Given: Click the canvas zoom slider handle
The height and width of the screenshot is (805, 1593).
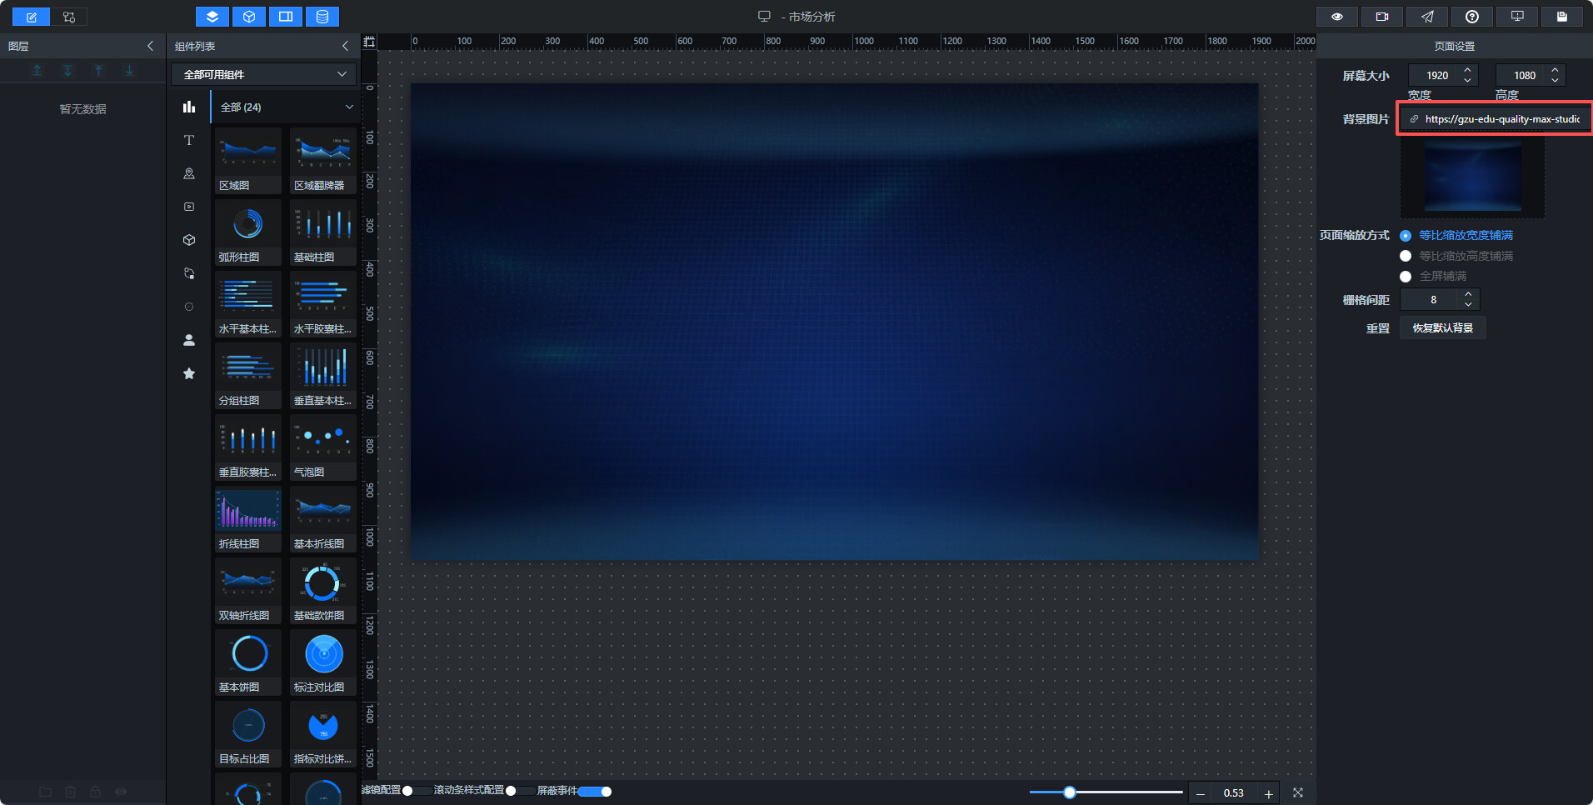Looking at the screenshot, I should pos(1070,792).
